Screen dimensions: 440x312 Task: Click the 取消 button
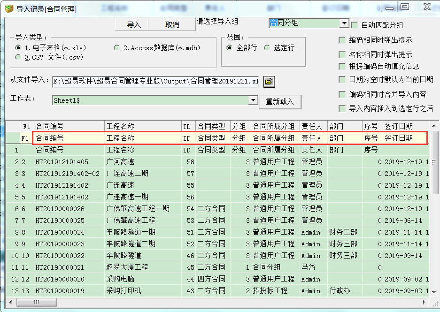tap(172, 25)
